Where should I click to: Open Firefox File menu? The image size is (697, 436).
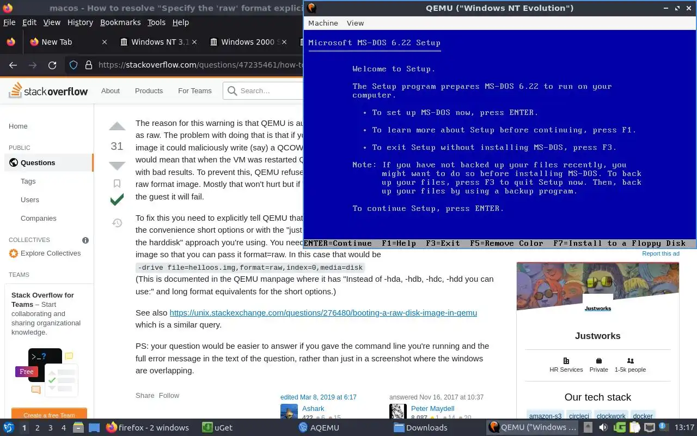pos(9,22)
